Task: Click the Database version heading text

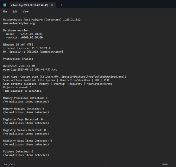Action: (x=17, y=30)
